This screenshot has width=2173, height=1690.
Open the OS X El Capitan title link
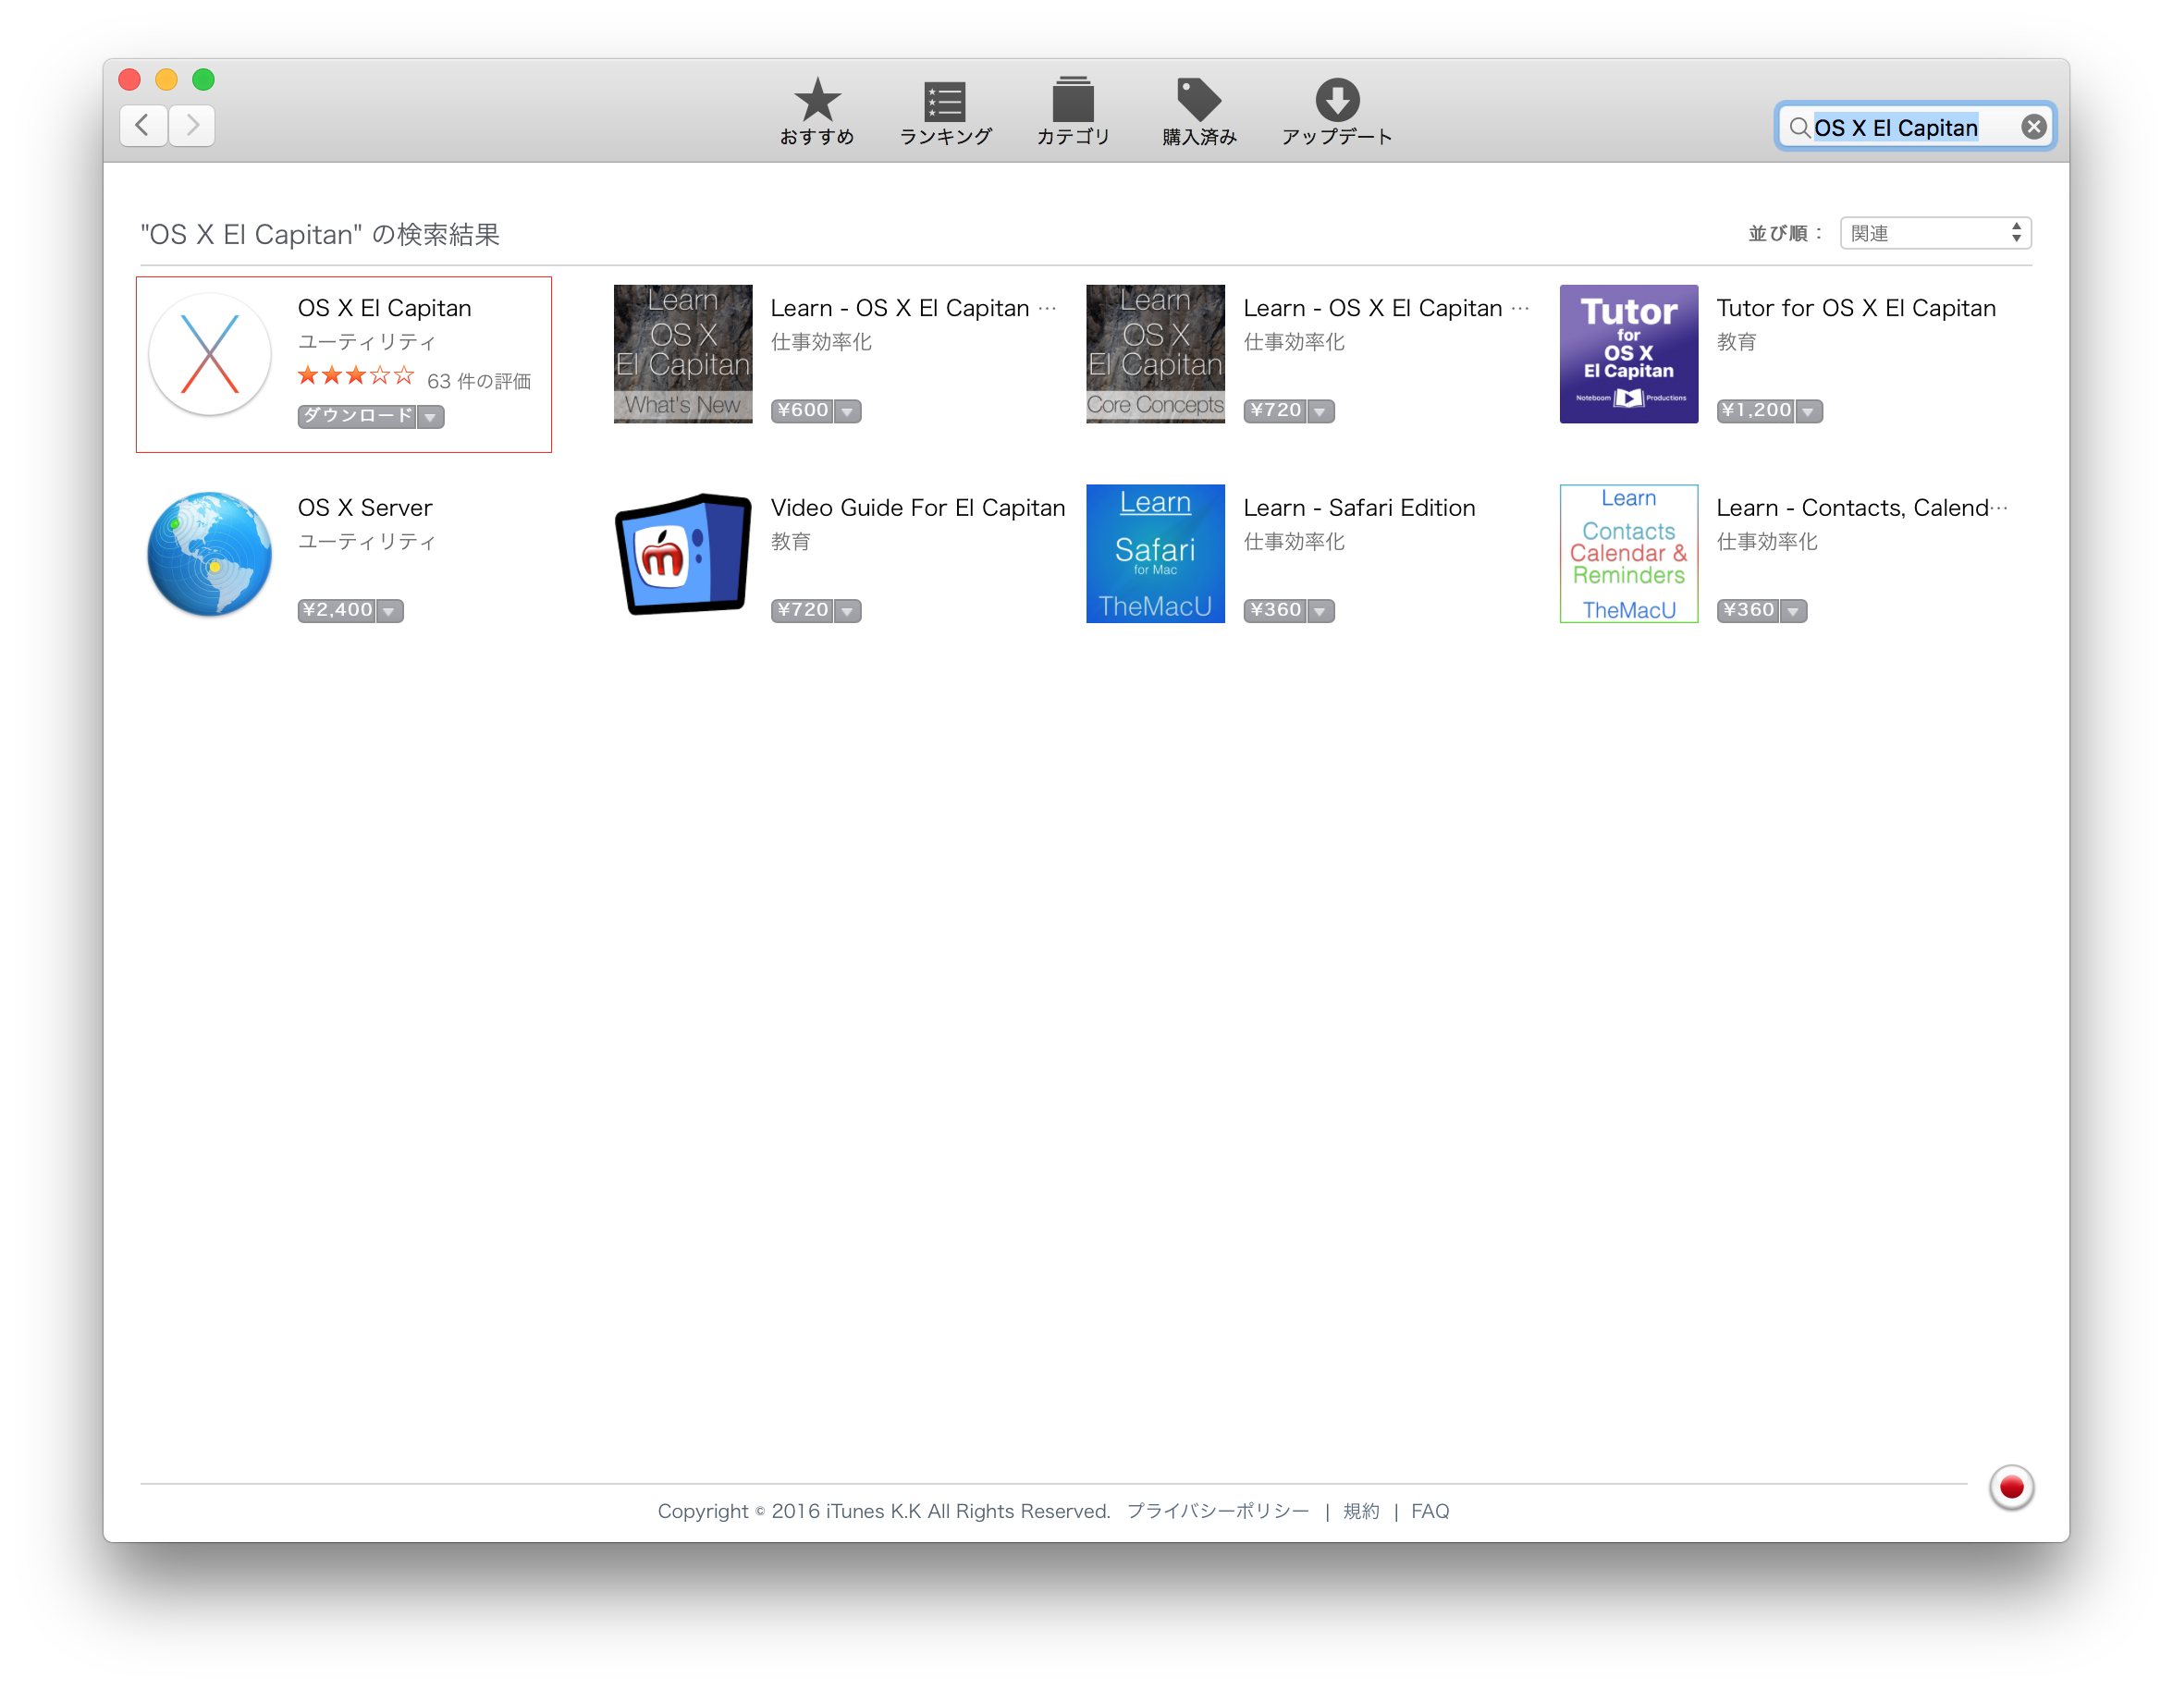point(384,309)
